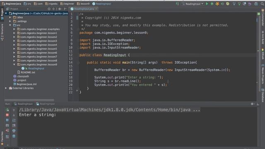Click the VCS update project icon
This screenshot has width=265, height=149.
tap(234, 4)
